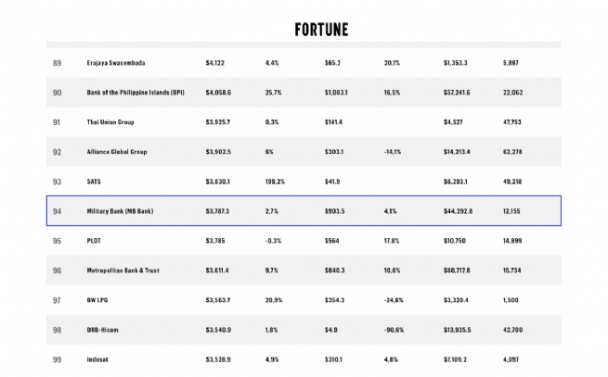Click the FORTUNE logo at top
The image size is (608, 377).
pyautogui.click(x=321, y=29)
